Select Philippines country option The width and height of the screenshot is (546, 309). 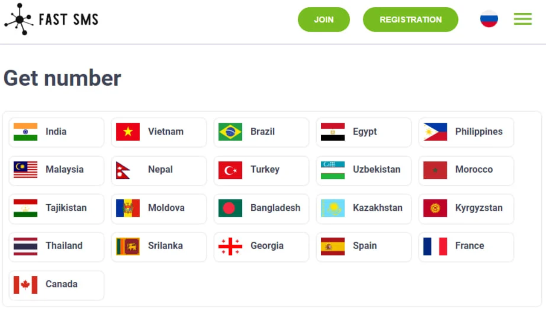pos(466,132)
